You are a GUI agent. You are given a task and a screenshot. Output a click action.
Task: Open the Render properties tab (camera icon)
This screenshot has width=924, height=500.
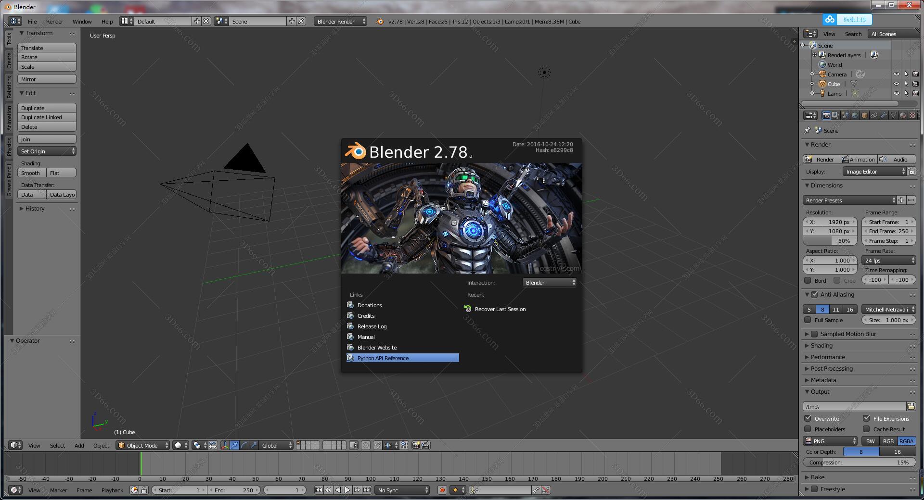[x=826, y=115]
